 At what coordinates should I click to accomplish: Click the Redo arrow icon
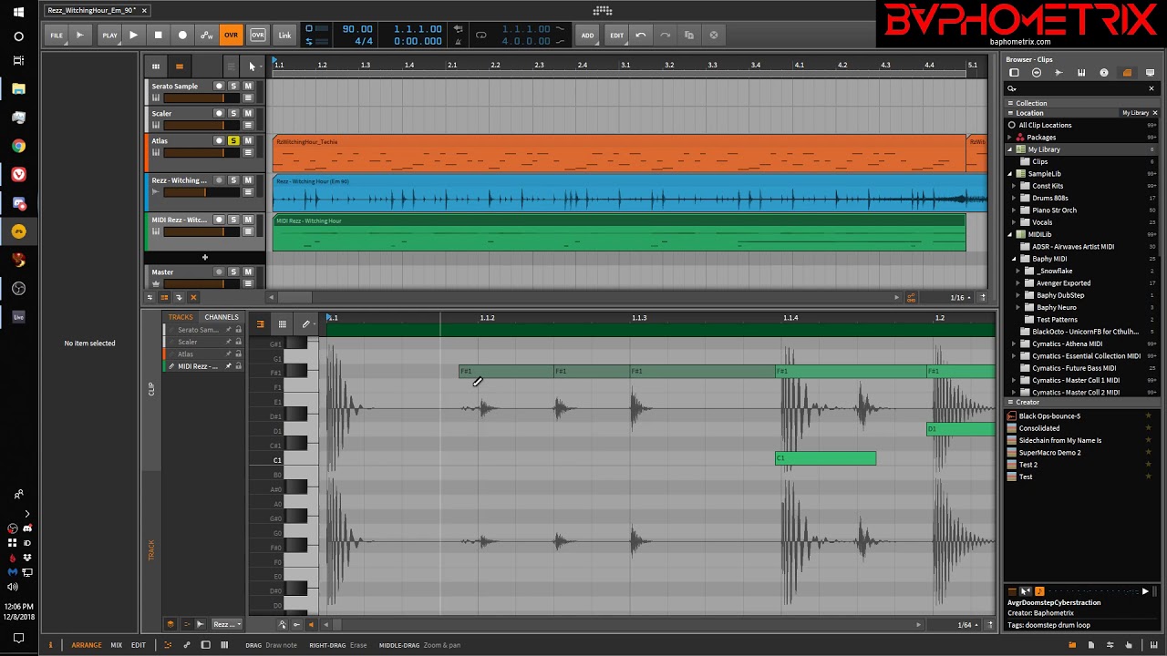point(665,35)
